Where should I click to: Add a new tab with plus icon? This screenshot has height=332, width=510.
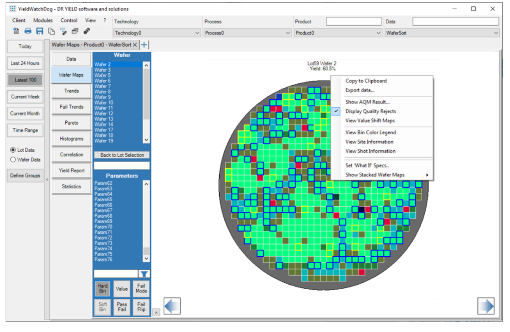144,45
